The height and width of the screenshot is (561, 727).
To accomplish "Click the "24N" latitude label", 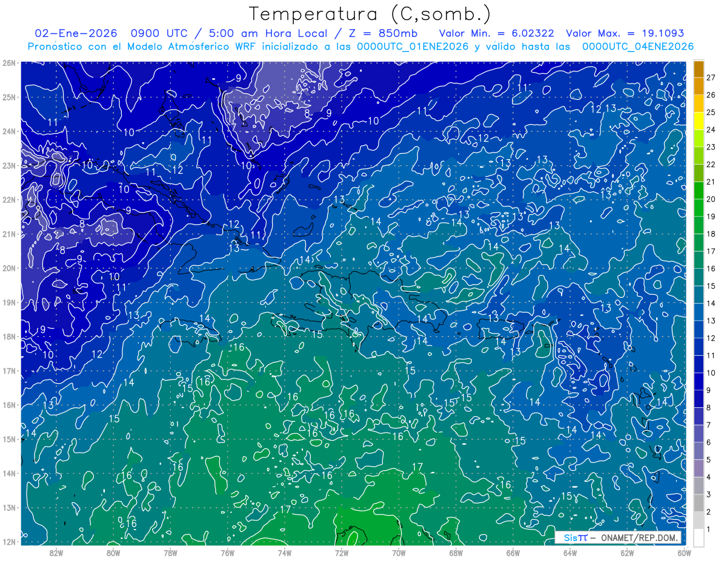I will tap(9, 131).
